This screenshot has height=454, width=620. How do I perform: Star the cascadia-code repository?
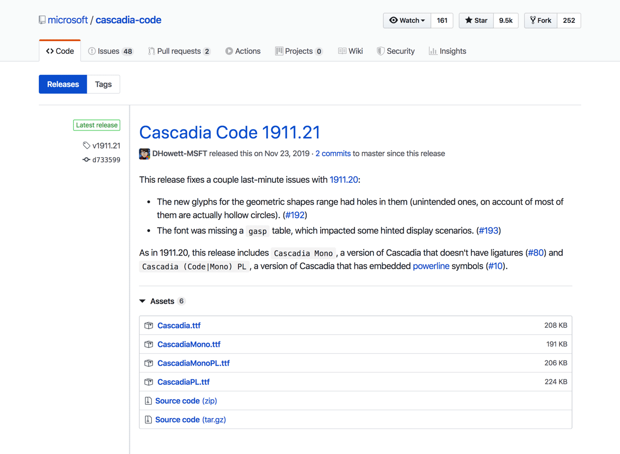[x=475, y=20]
